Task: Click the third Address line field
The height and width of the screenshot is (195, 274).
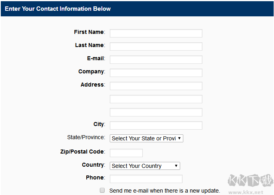Action: 156,112
